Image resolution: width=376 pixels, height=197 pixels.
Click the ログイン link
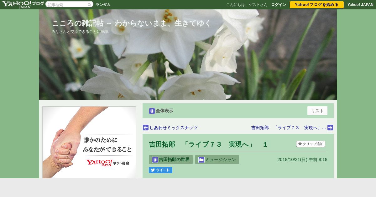(279, 5)
